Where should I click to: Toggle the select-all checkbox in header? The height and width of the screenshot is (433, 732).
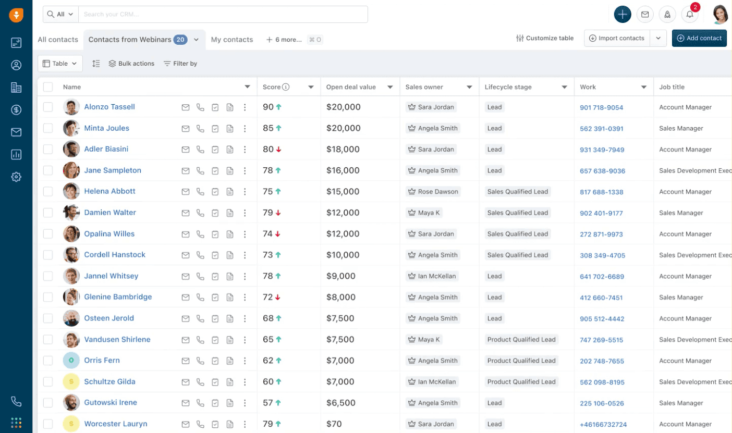pos(48,87)
